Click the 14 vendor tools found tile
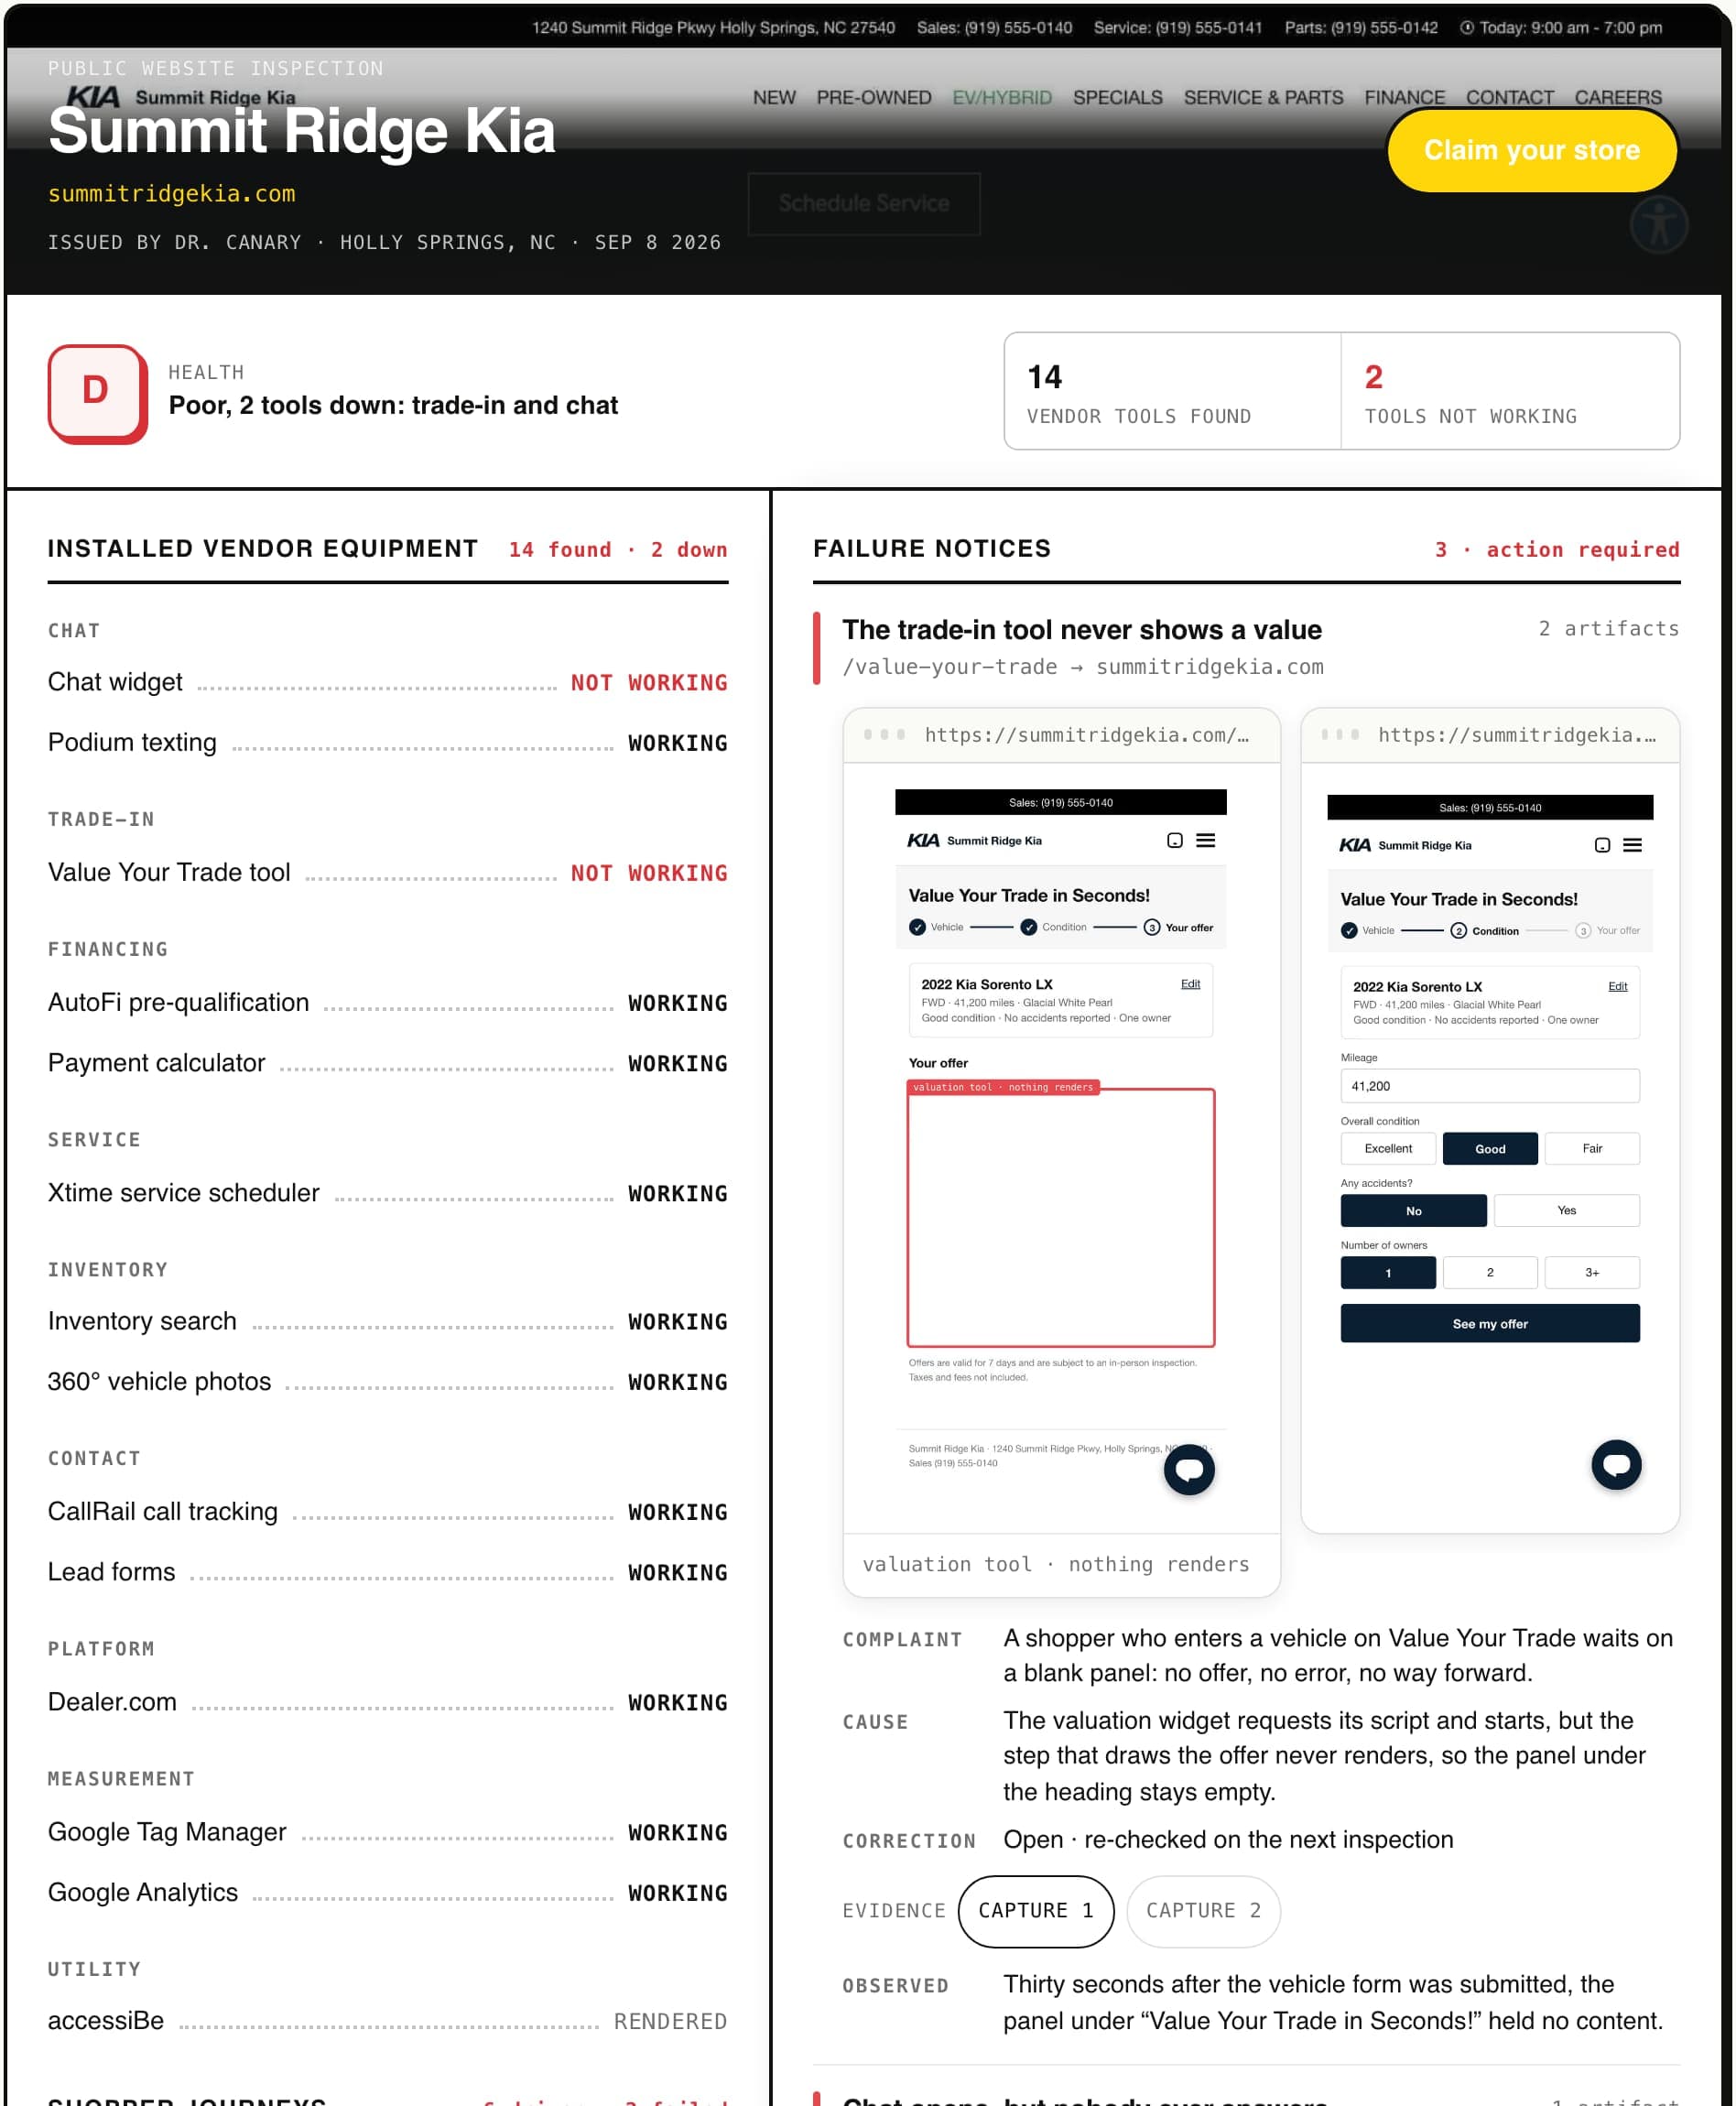Viewport: 1736px width, 2106px height. coord(1172,391)
